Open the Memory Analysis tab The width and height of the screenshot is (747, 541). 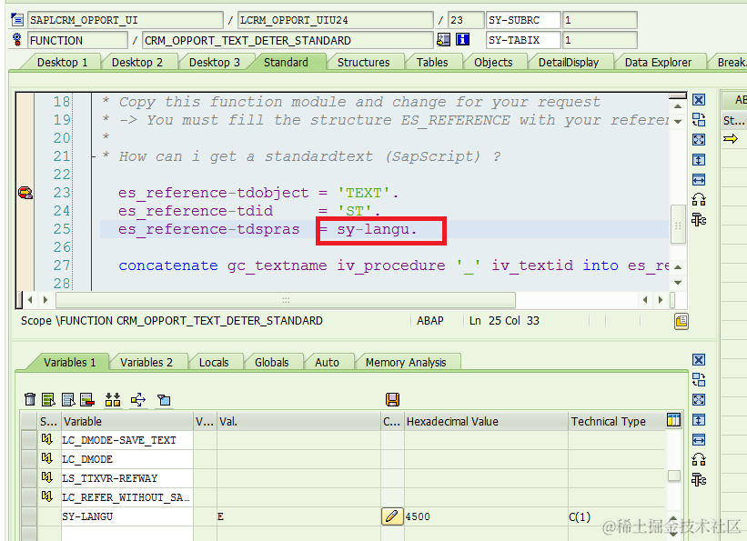(x=406, y=363)
